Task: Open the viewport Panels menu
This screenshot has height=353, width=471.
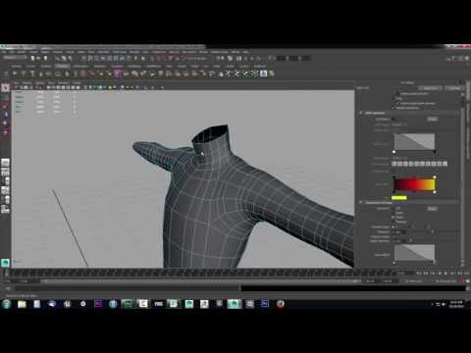Action: [77, 83]
